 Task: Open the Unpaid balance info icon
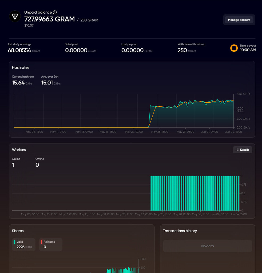tap(55, 12)
